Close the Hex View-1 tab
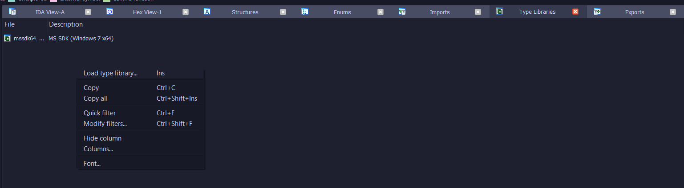Screen dimensions: 684x188 tap(186, 12)
